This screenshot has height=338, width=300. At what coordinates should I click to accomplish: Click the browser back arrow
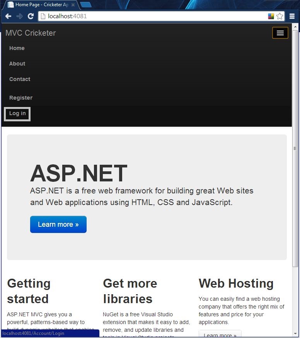coord(8,16)
